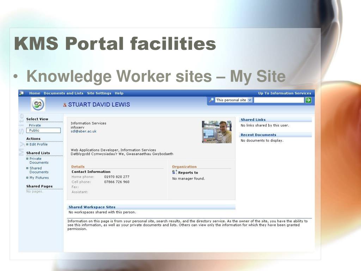
Task: Click the Details section heading
Action: [78, 167]
